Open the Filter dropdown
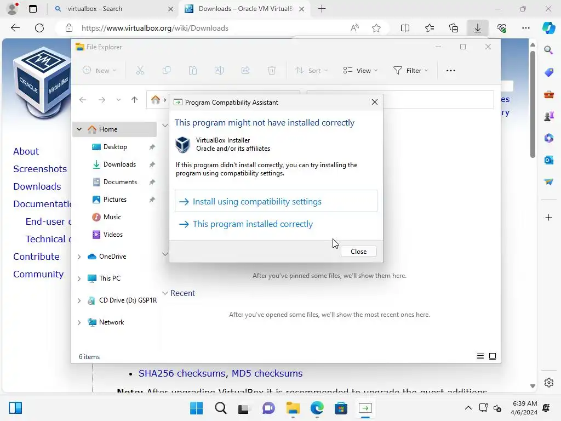The width and height of the screenshot is (561, 421). click(410, 71)
